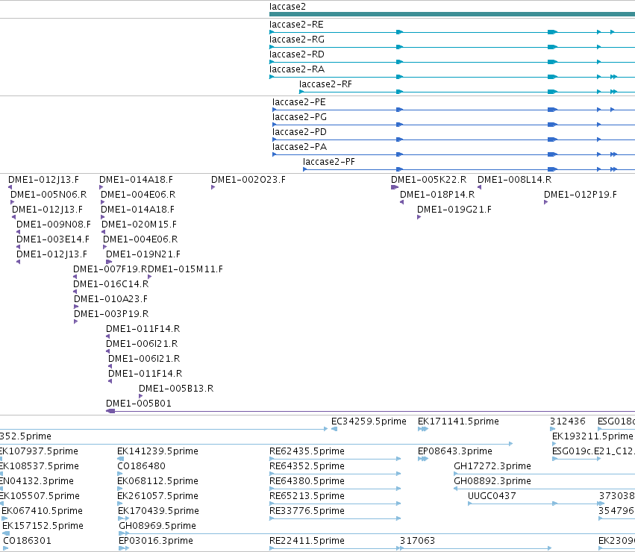Select the GH17272.3prime EST label

point(492,467)
